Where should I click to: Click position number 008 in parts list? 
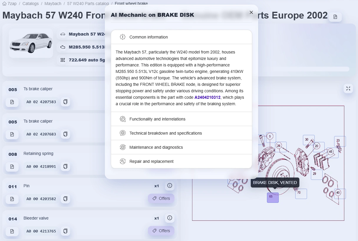13,154
